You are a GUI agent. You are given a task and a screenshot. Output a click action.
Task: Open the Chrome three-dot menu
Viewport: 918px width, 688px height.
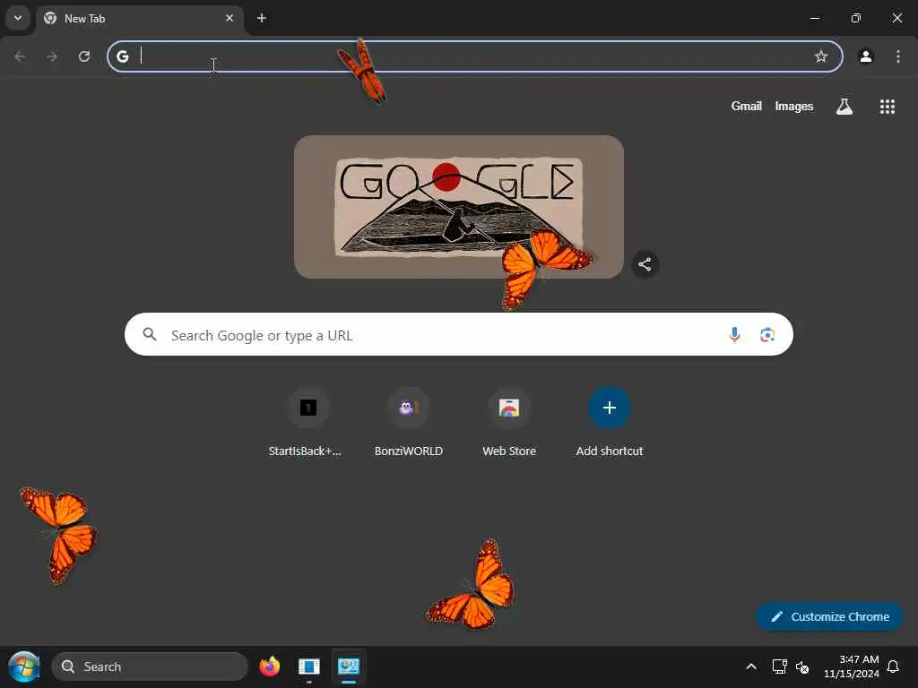[x=898, y=56]
